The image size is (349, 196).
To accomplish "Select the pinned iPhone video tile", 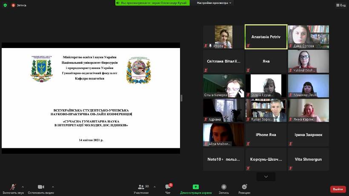I will (x=223, y=37).
